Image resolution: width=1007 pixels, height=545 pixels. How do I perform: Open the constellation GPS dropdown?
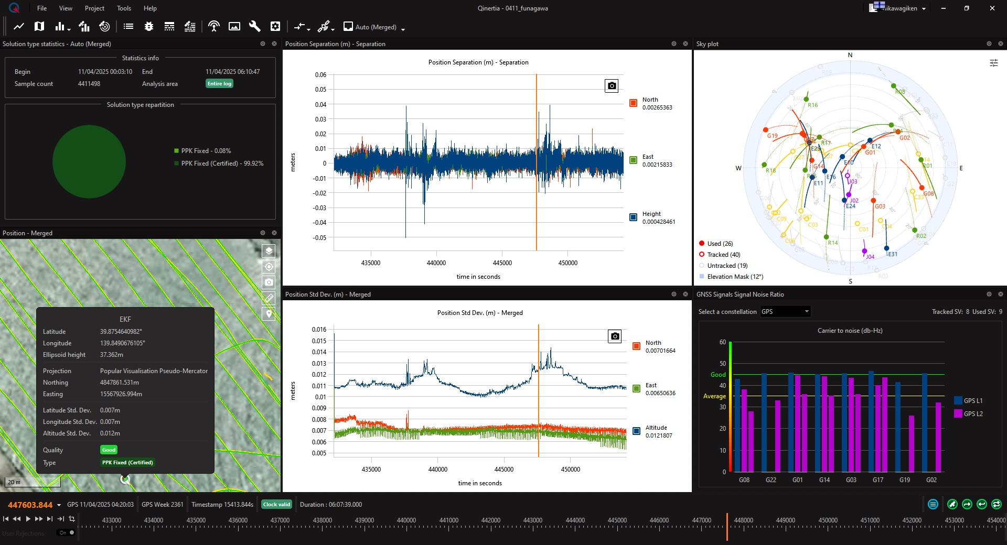785,311
